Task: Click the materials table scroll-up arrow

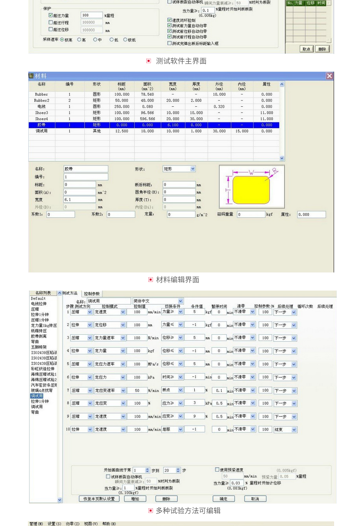Action: (x=282, y=84)
